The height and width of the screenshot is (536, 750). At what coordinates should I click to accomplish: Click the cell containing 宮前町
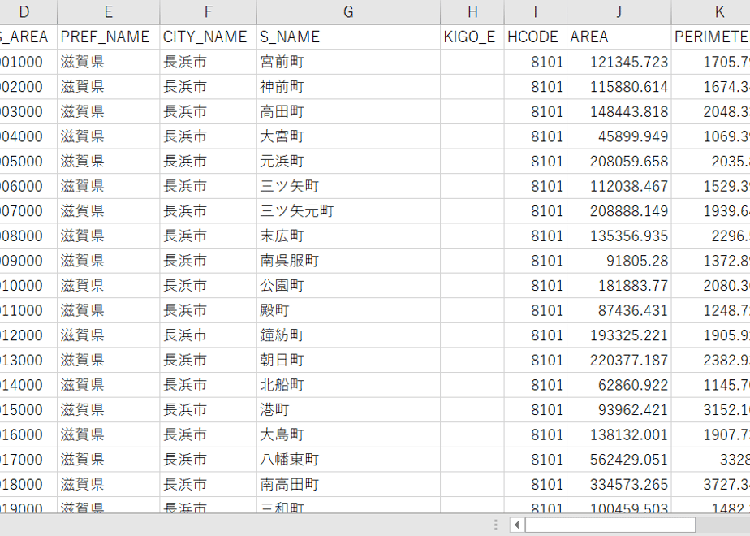pos(348,62)
